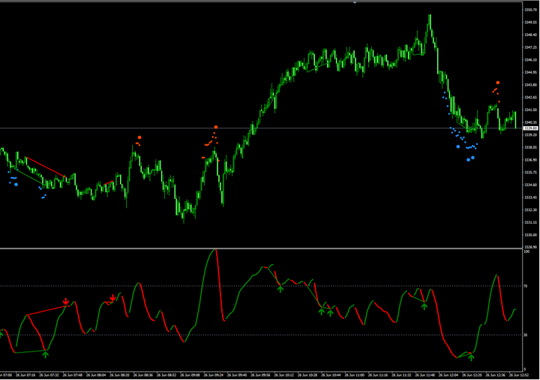Viewport: 540px width, 380px height.
Task: Click the large orange dot at far right
Action: (497, 83)
